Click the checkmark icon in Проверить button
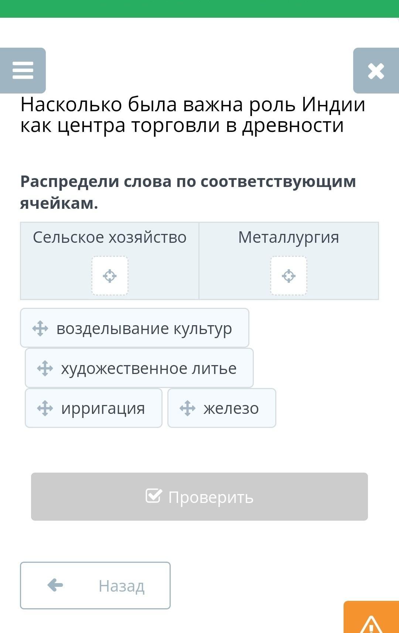 click(x=154, y=496)
